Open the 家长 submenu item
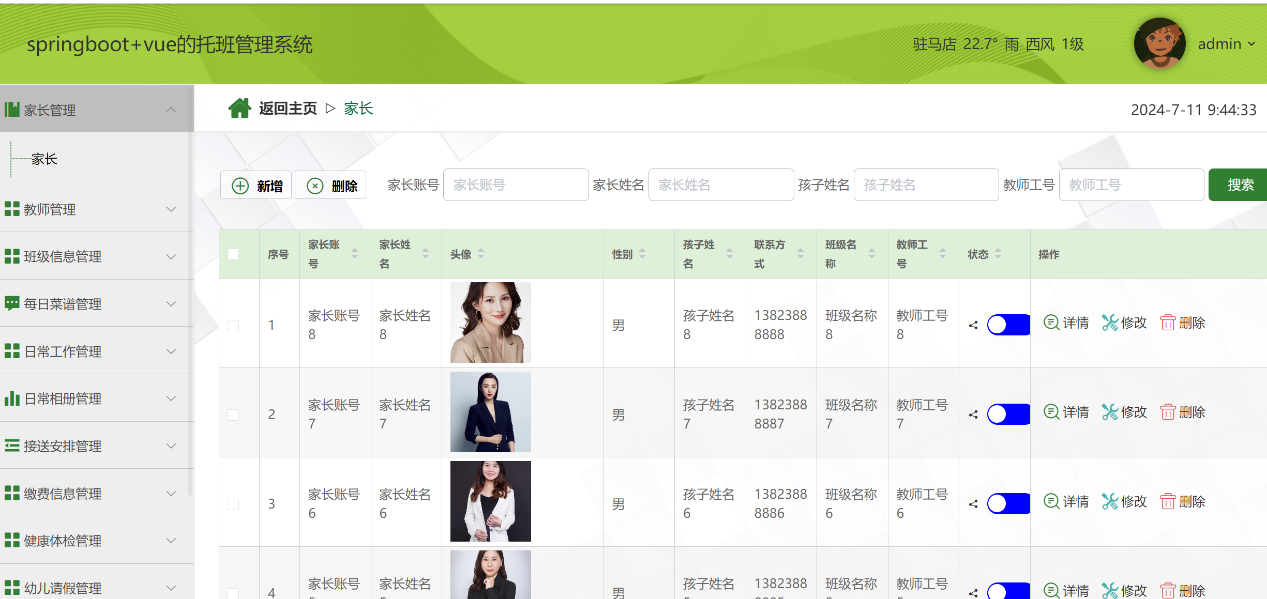 (44, 159)
